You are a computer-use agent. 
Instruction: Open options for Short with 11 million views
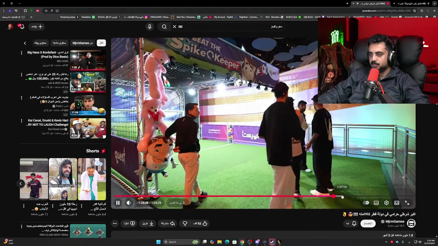tap(24, 206)
